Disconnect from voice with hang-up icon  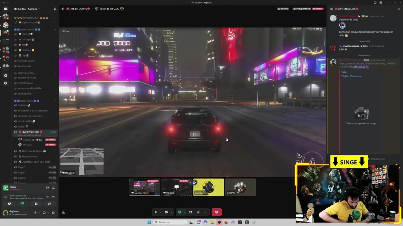(x=53, y=197)
